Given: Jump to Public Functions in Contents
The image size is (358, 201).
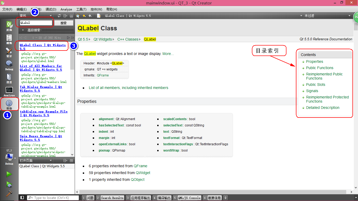Looking at the screenshot, I should pos(320,68).
